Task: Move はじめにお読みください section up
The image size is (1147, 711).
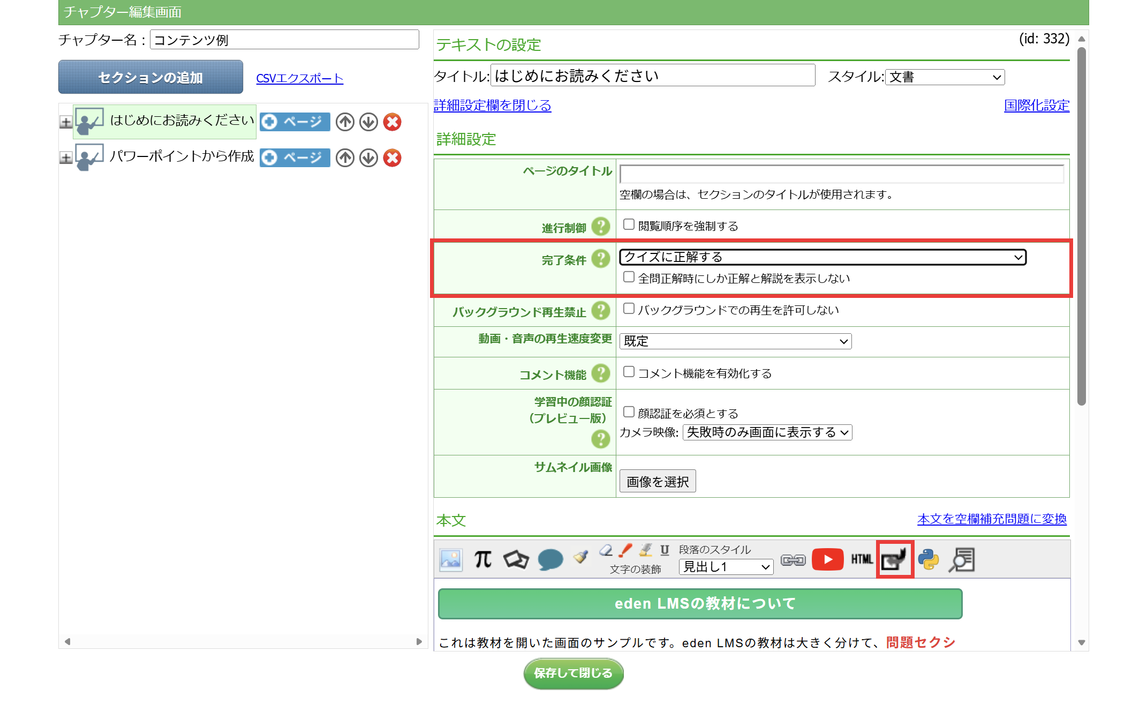Action: [345, 122]
